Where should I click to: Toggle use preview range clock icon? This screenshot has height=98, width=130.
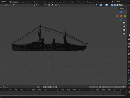[100, 87]
